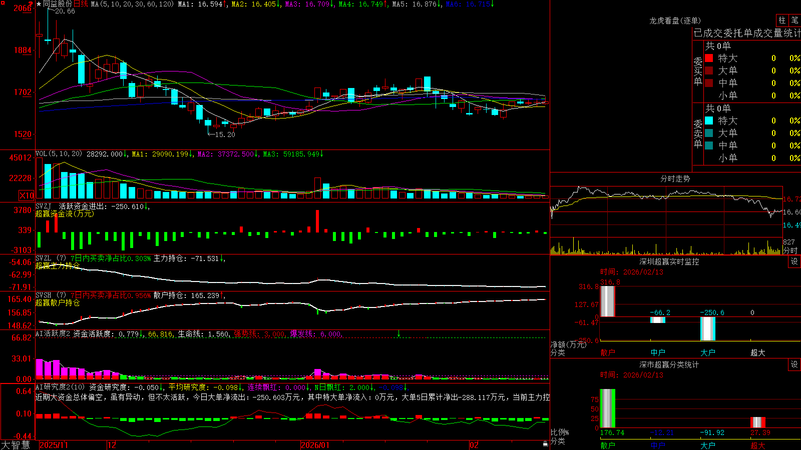Click 中户 label in 实时监控 chart
Image resolution: width=801 pixels, height=450 pixels.
tap(658, 352)
